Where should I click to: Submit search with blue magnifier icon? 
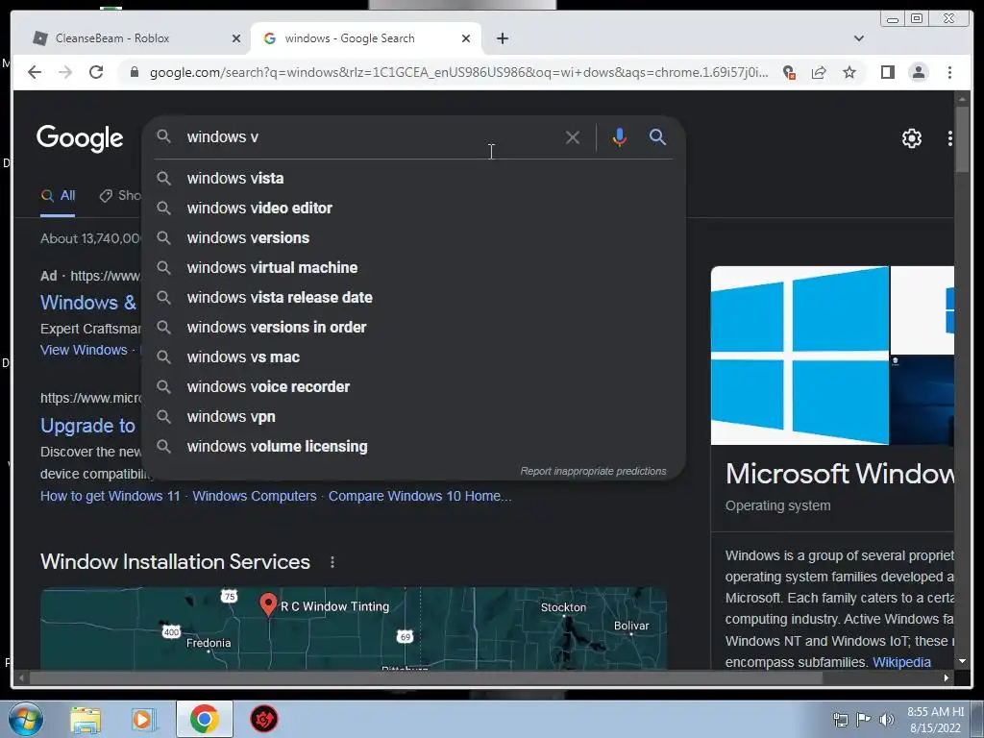657,136
